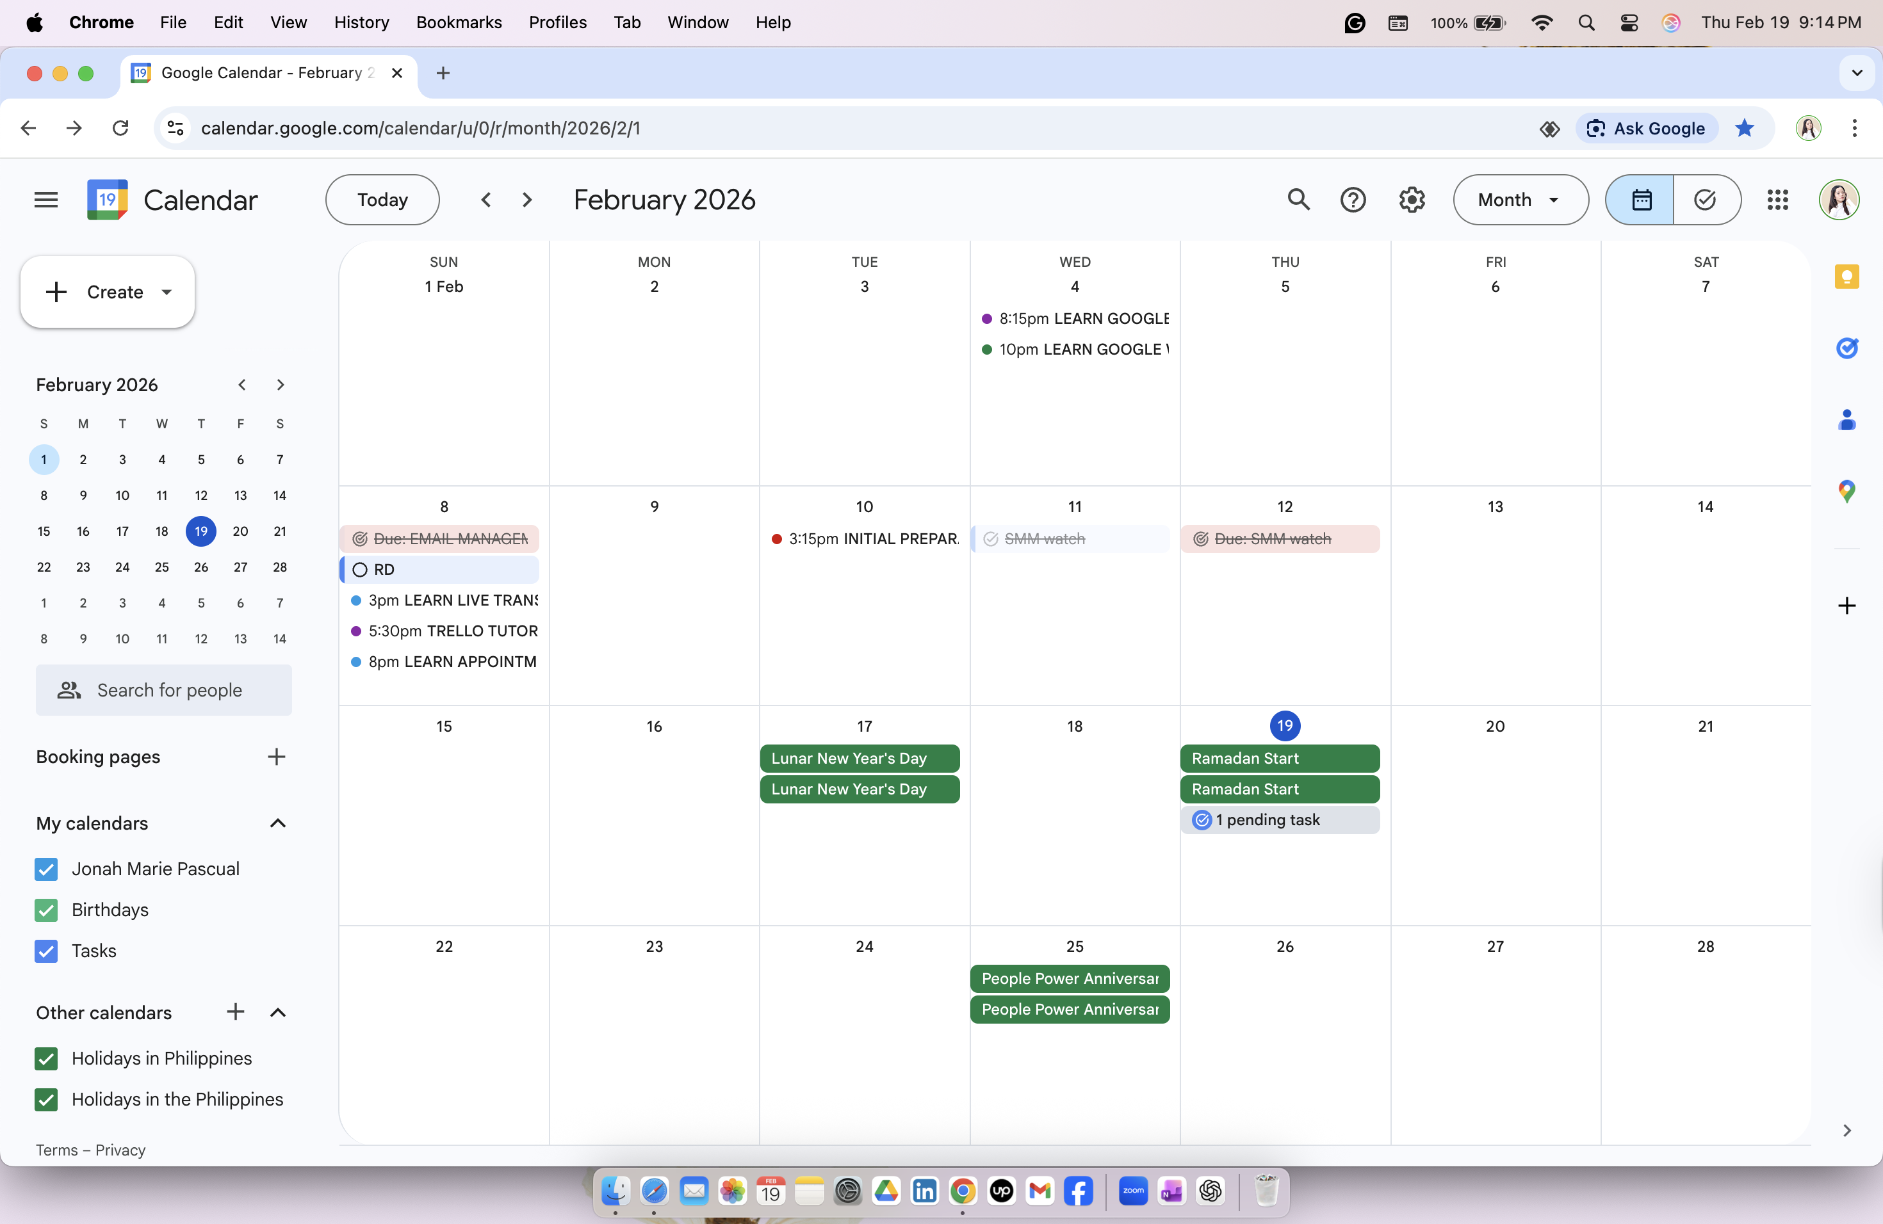Click the Today button
Image resolution: width=1883 pixels, height=1224 pixels.
(382, 200)
